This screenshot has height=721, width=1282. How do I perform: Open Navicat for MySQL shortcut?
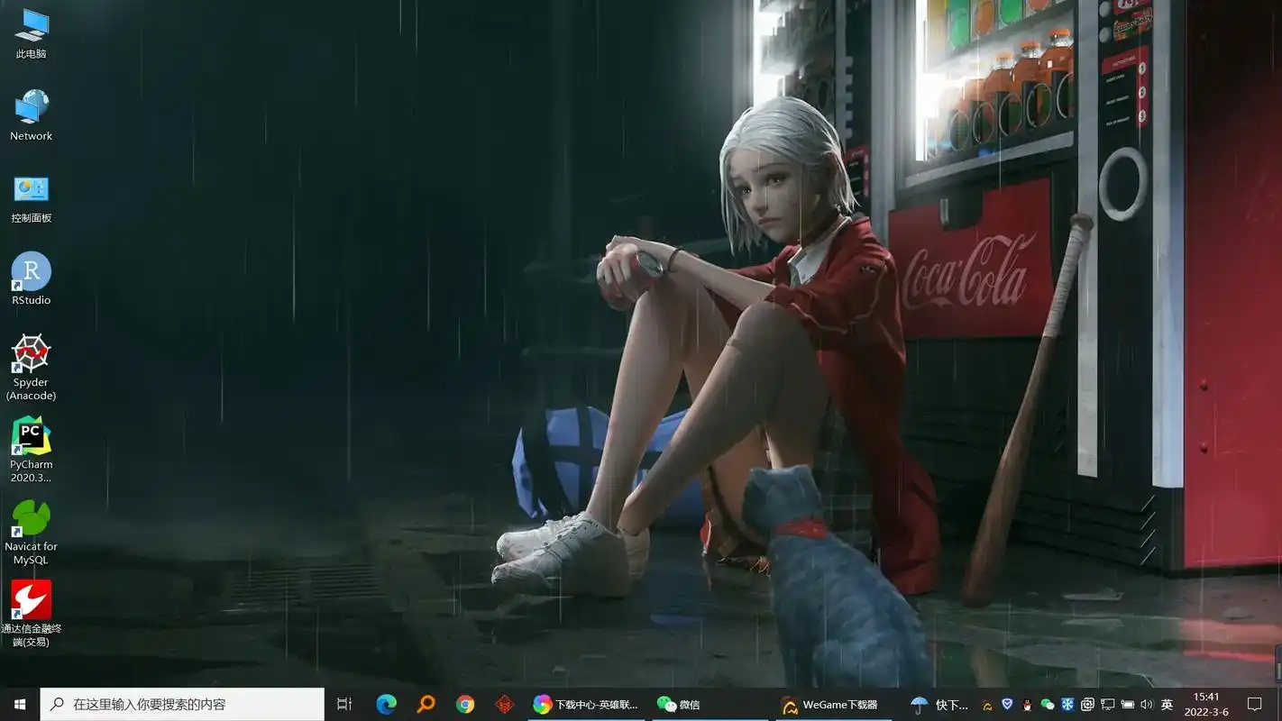click(32, 519)
